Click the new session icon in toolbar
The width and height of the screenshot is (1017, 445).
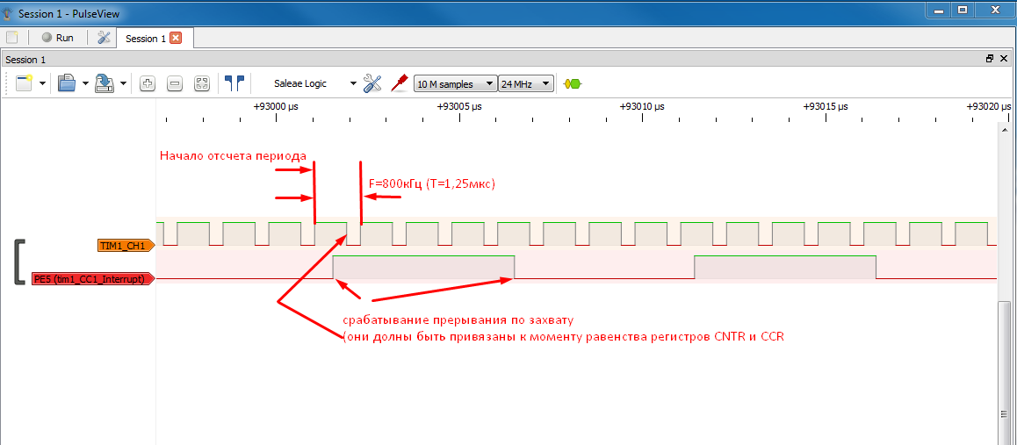pyautogui.click(x=24, y=83)
